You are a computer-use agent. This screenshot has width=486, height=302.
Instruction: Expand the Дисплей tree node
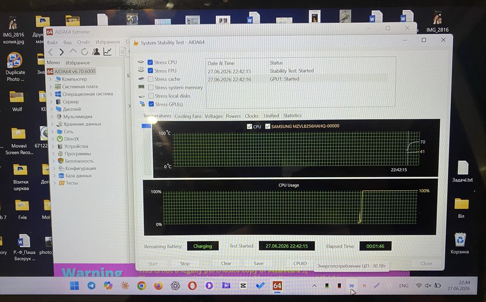(x=52, y=109)
